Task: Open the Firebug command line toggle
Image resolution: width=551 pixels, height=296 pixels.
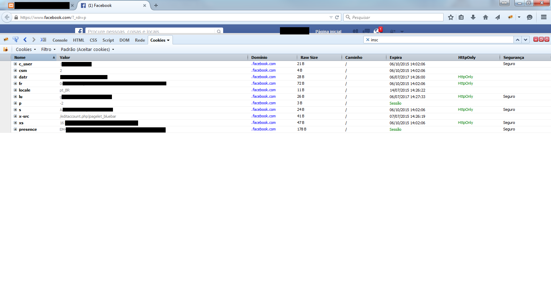Action: [x=43, y=40]
